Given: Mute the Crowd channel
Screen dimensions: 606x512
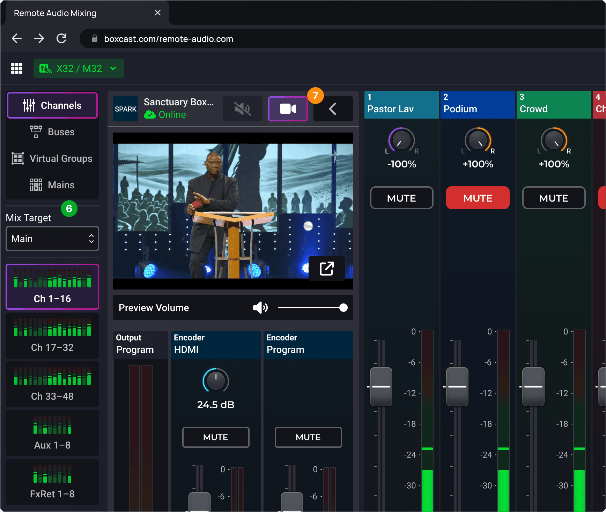Looking at the screenshot, I should [x=554, y=198].
